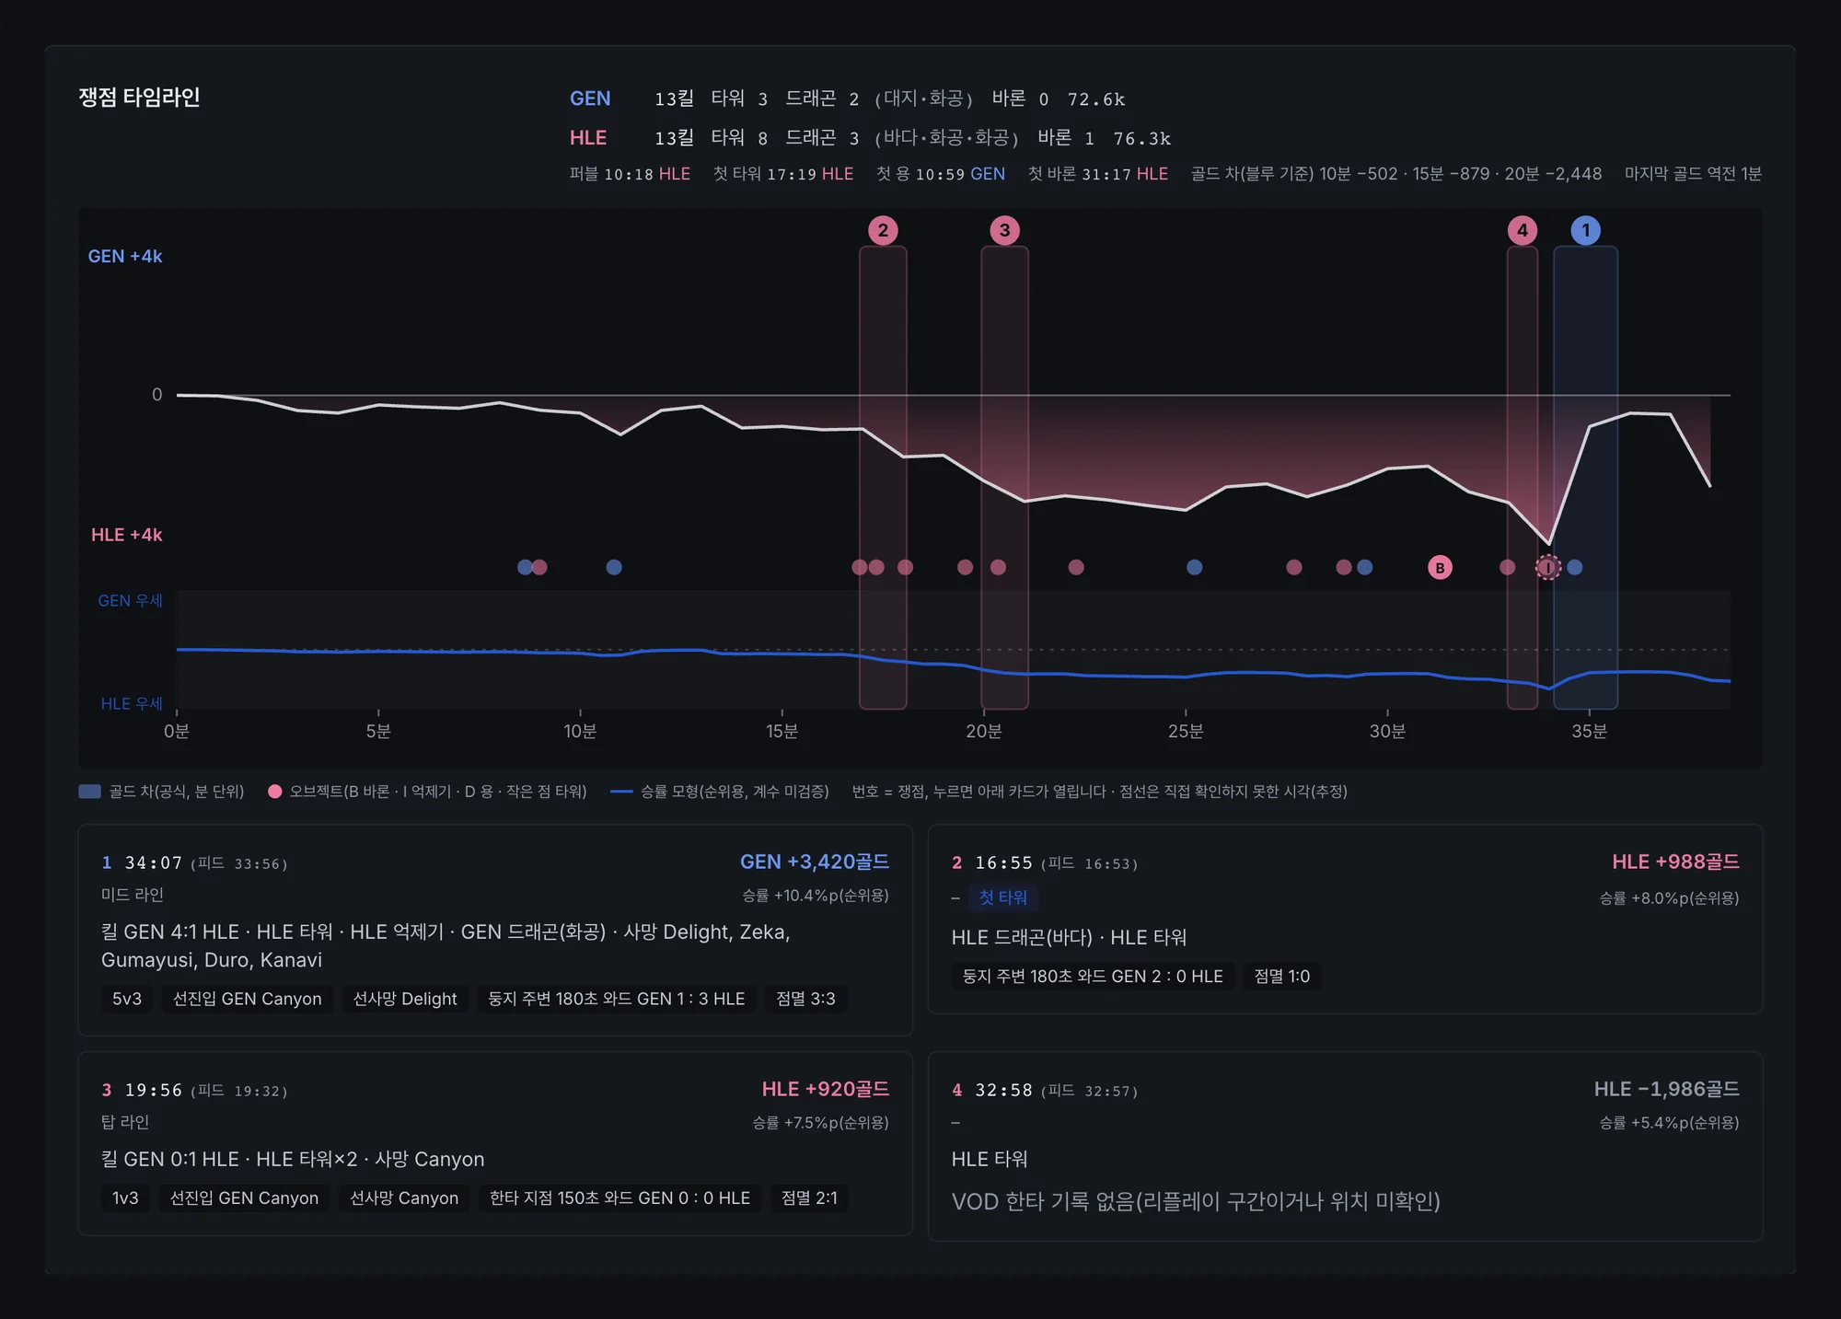Click the '쟁점 타임라인' title
The height and width of the screenshot is (1319, 1841).
(x=139, y=98)
